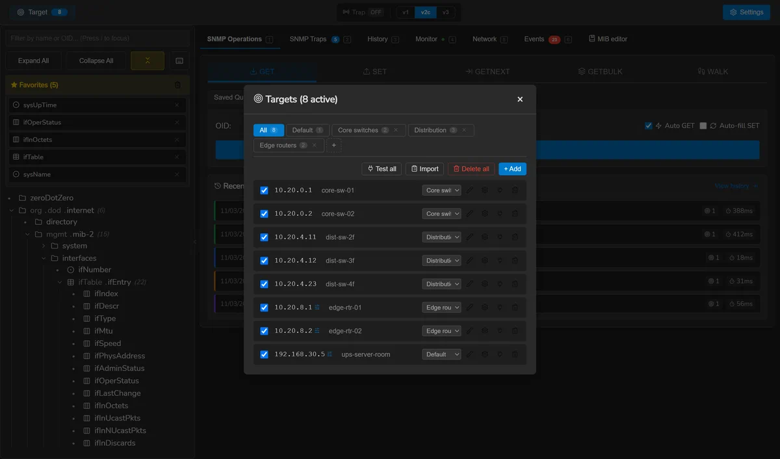Viewport: 780px width, 459px height.
Task: Deselect the ups-server-room target checkbox
Action: coord(264,354)
